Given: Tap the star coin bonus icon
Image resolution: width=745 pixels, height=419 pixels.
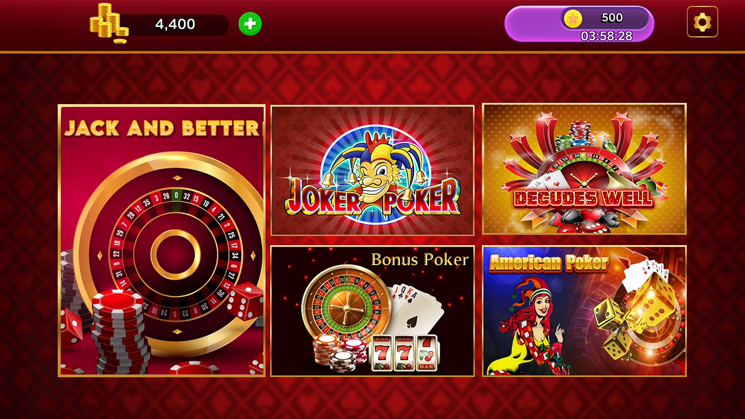Looking at the screenshot, I should [x=573, y=19].
